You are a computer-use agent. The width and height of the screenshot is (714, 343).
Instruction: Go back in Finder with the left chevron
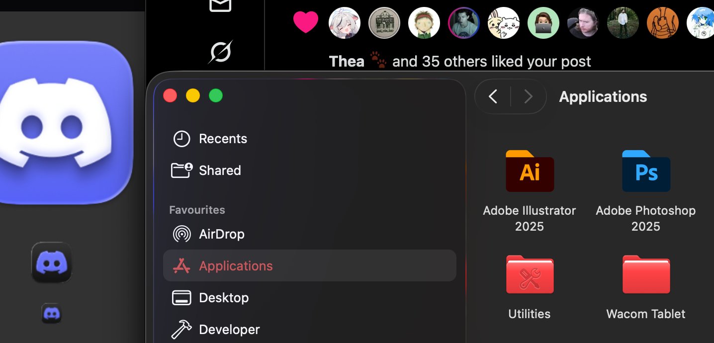coord(493,96)
